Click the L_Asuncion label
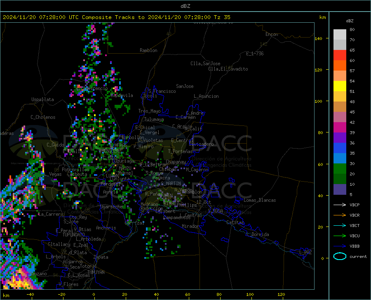Screen dimensions: 371x300 click(206, 96)
